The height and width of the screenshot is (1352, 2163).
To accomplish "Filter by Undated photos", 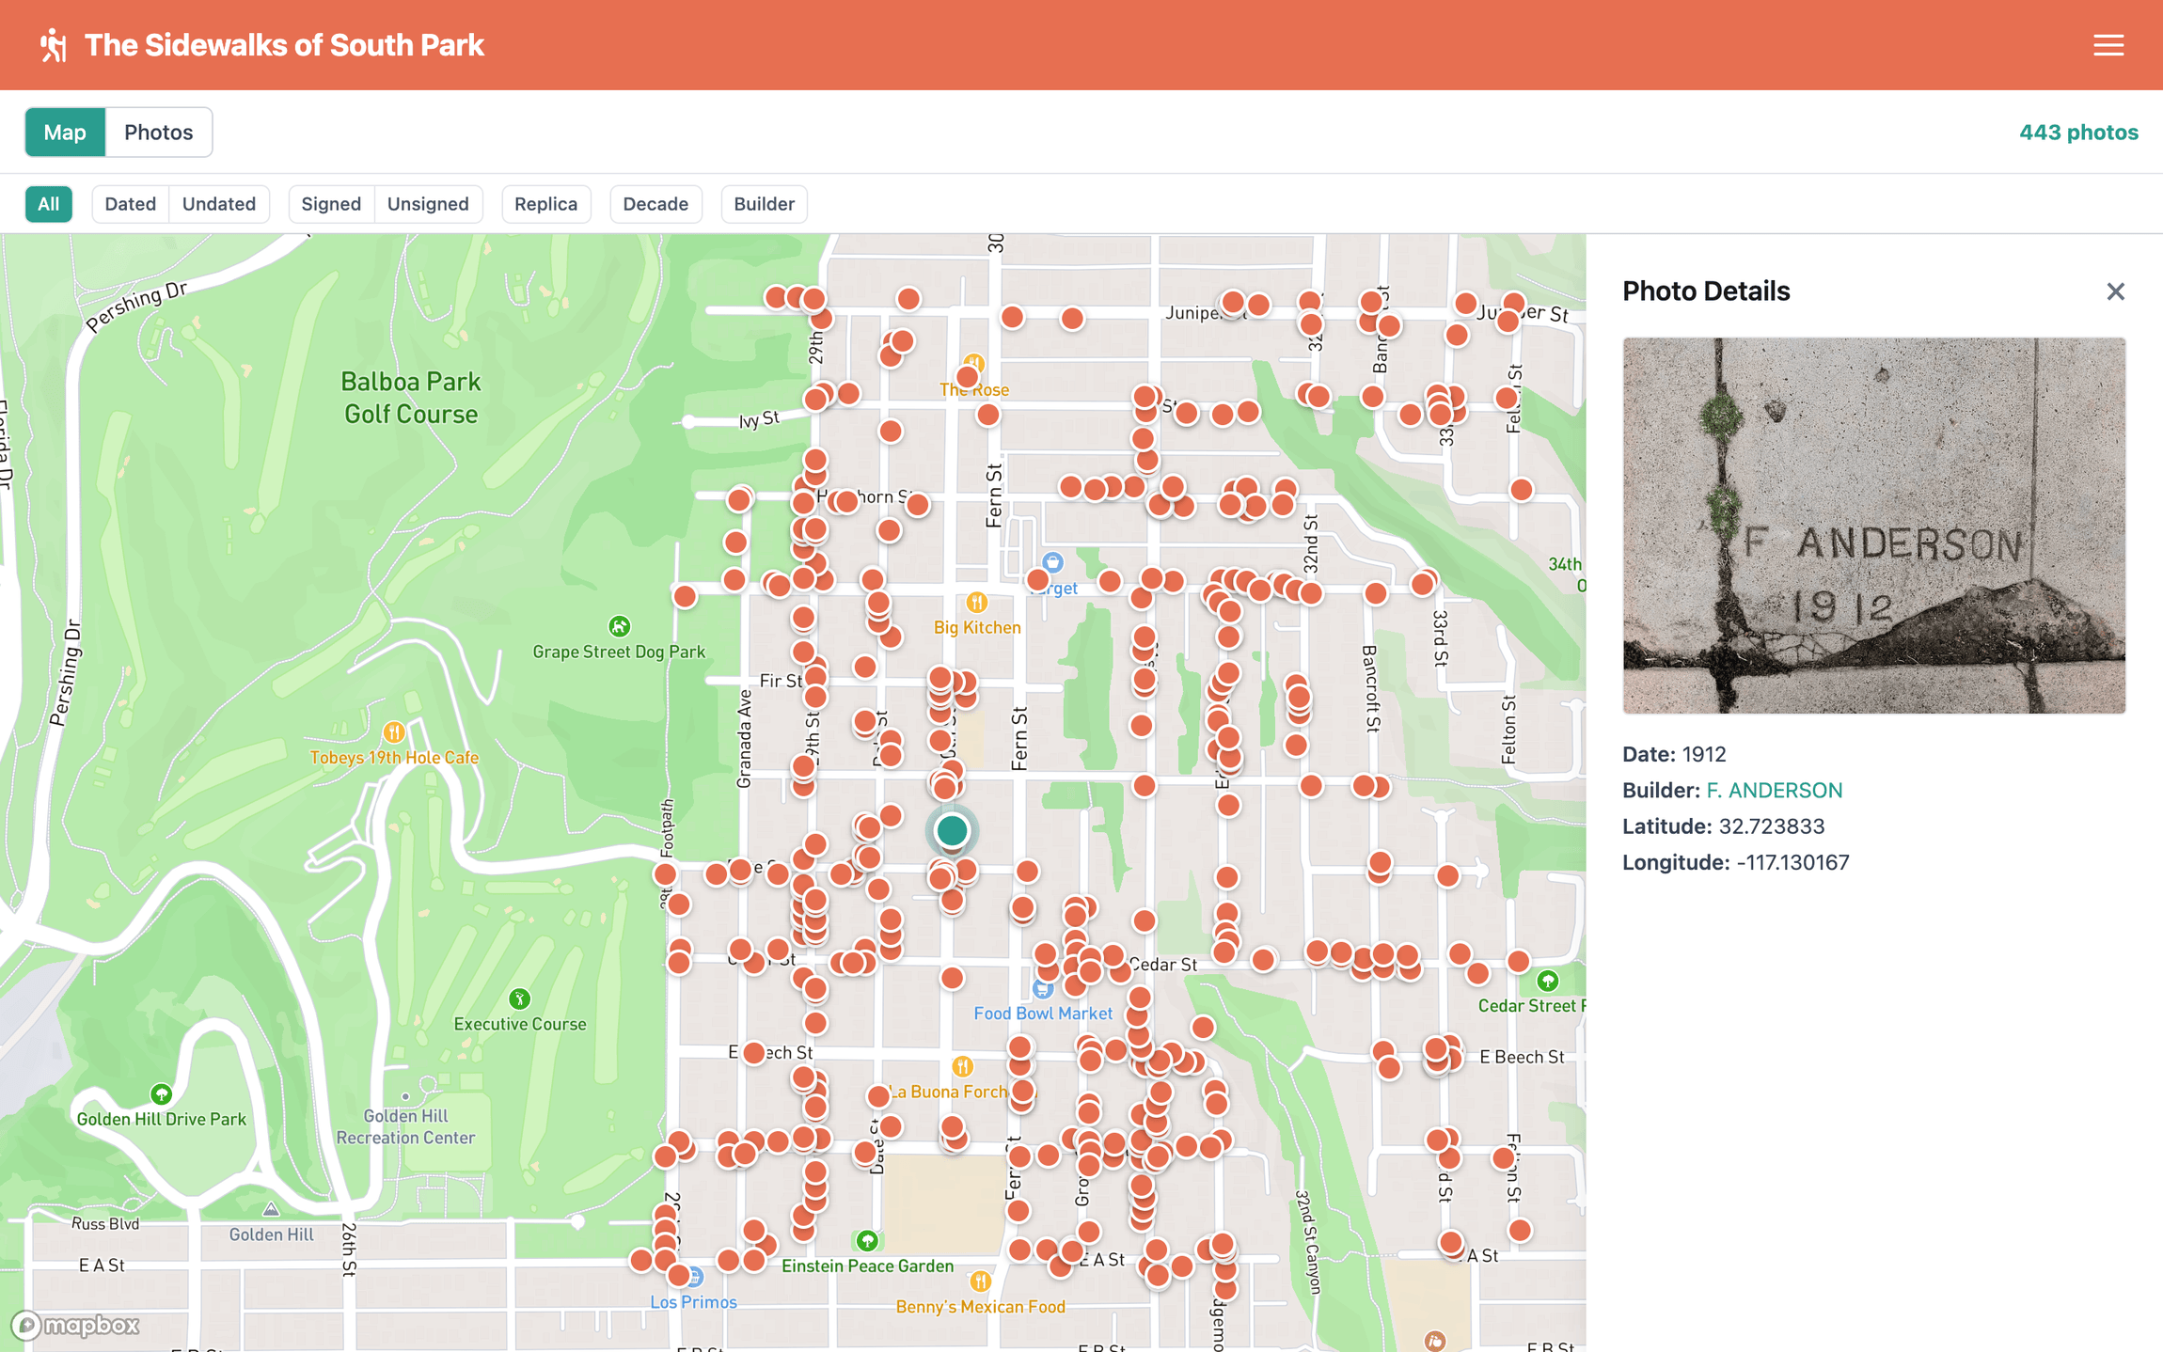I will point(219,204).
